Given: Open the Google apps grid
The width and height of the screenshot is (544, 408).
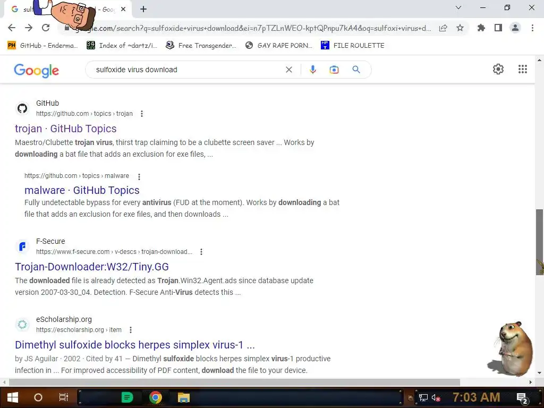Looking at the screenshot, I should point(523,69).
